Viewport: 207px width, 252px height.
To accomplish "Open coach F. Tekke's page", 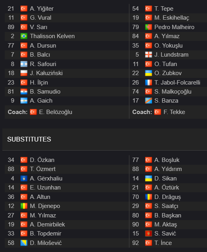I will tap(174, 112).
